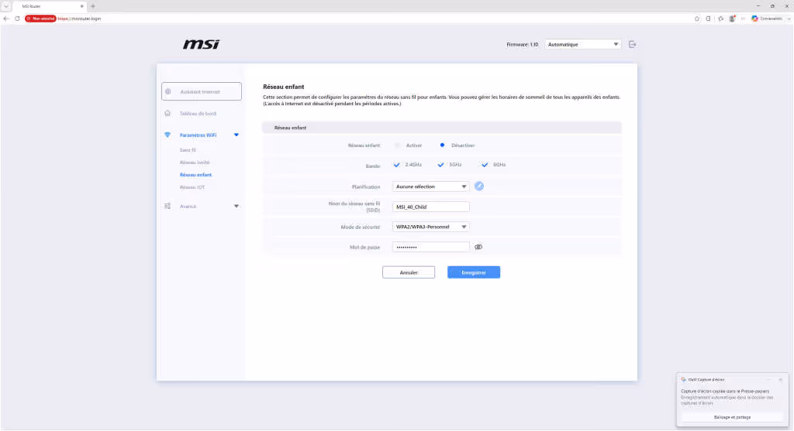Select the Activer radio button

(397, 145)
